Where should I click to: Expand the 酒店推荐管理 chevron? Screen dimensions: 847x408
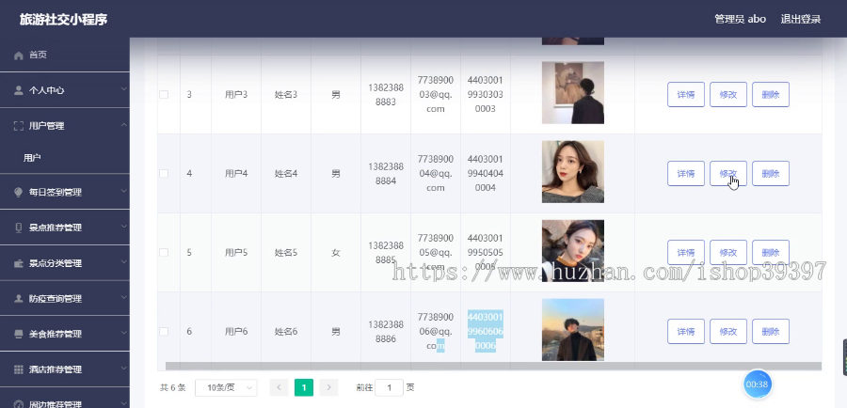point(123,369)
